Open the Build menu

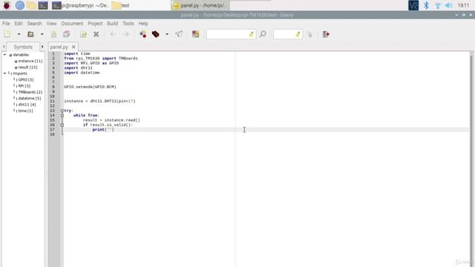[x=112, y=23]
